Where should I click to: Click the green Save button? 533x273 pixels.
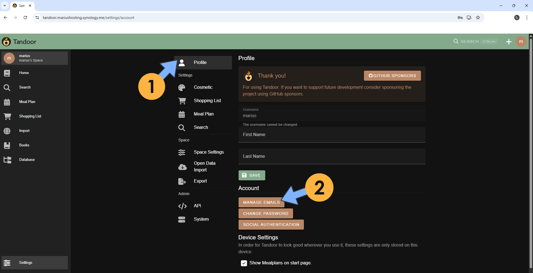point(252,175)
